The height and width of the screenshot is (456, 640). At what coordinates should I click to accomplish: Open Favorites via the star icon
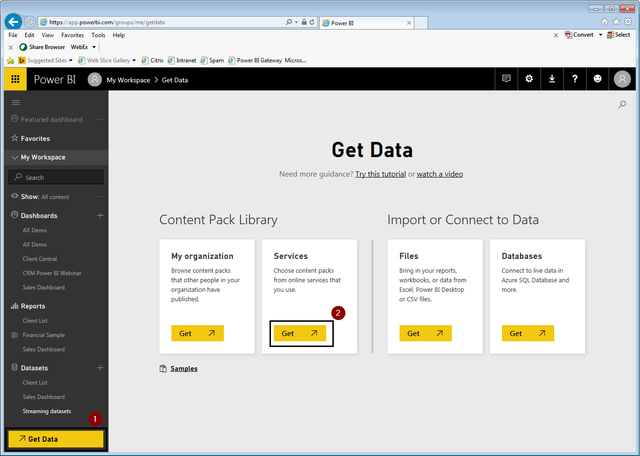(x=14, y=139)
